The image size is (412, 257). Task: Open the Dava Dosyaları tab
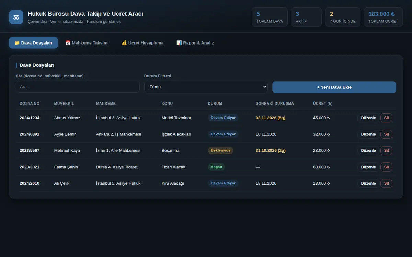coord(33,43)
